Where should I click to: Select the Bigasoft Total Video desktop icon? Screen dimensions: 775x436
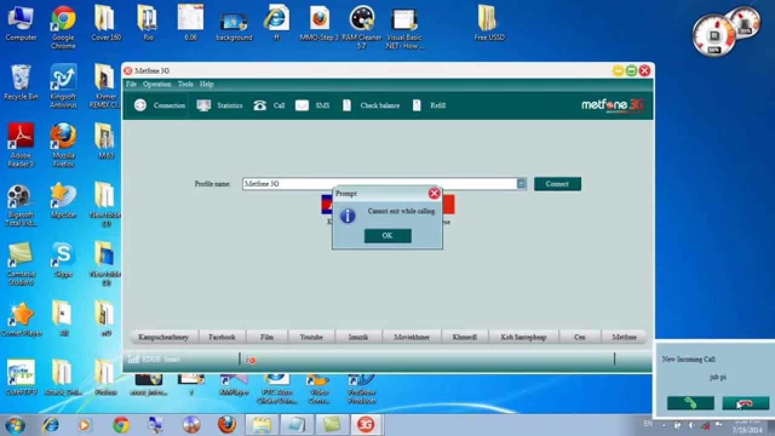pos(21,205)
